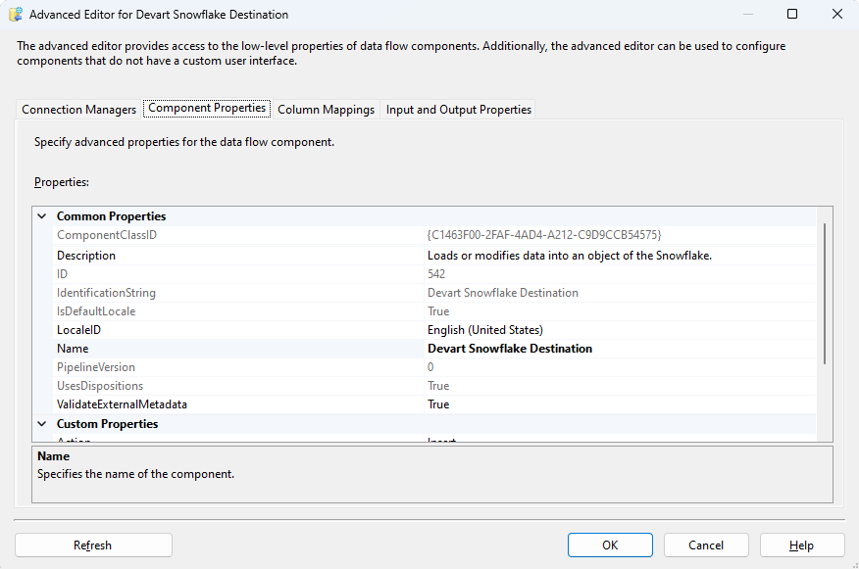Collapse the Common Properties section

point(42,216)
